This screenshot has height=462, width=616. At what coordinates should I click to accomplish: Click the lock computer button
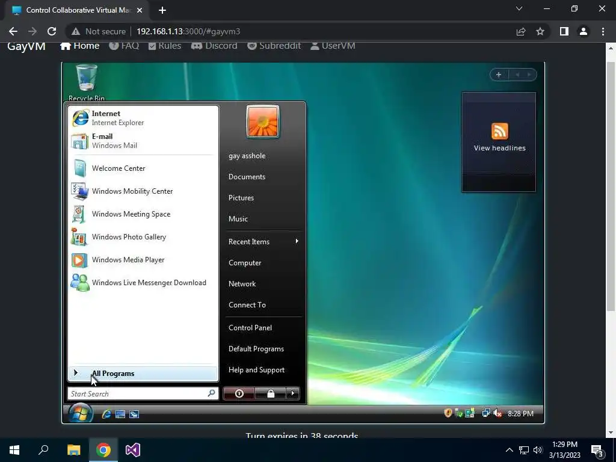[x=271, y=393]
